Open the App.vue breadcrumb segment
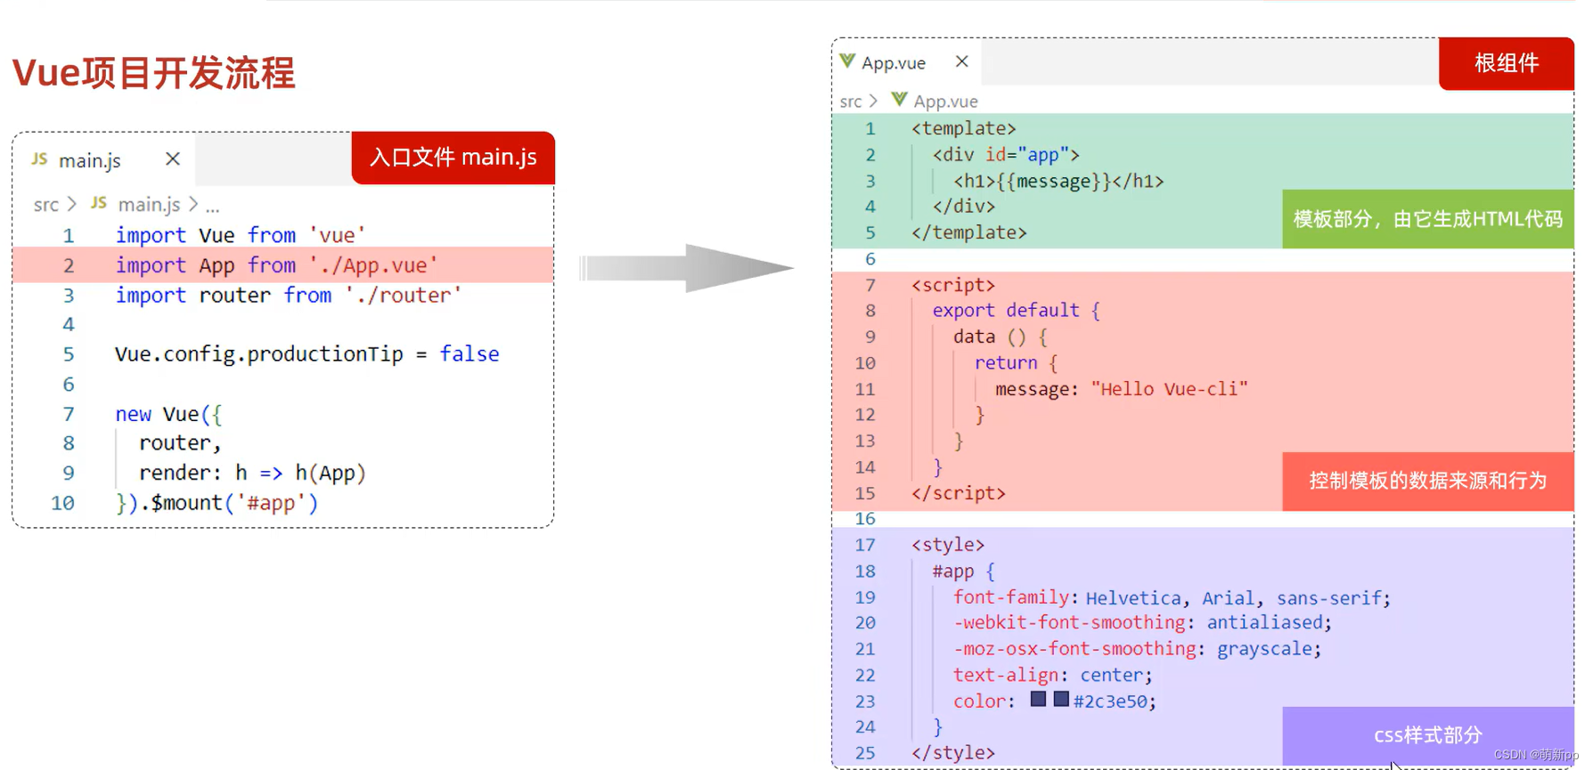 [x=945, y=101]
